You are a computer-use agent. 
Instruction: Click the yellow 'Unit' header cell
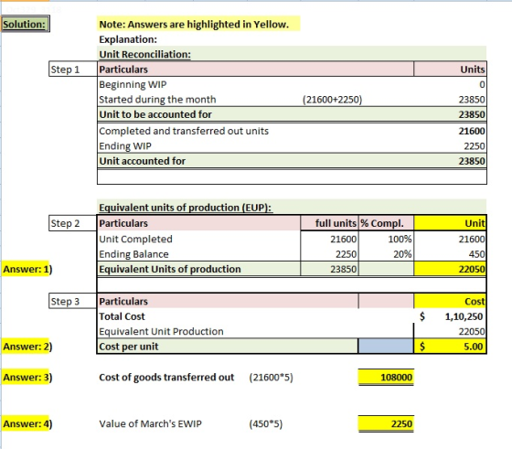point(450,223)
